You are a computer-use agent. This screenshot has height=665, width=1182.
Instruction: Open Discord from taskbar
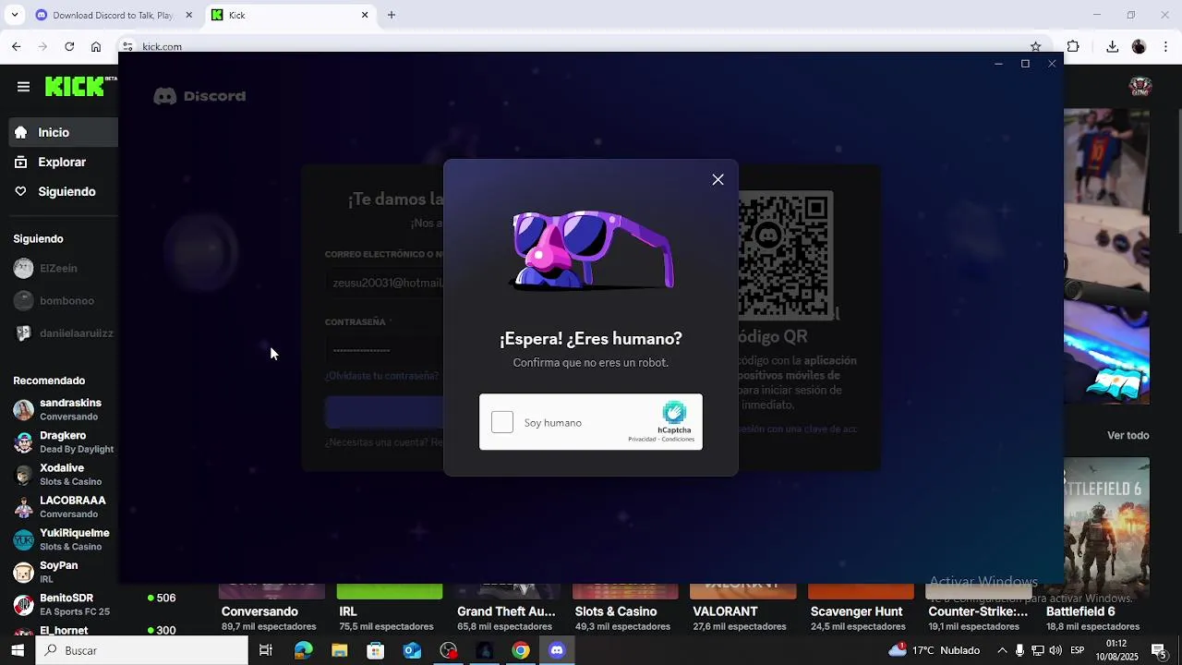point(557,650)
